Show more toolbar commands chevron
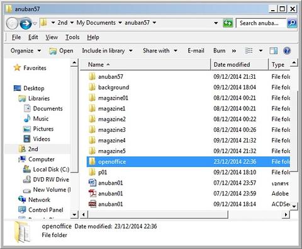Viewport: 302px width, 249px height. click(x=234, y=51)
